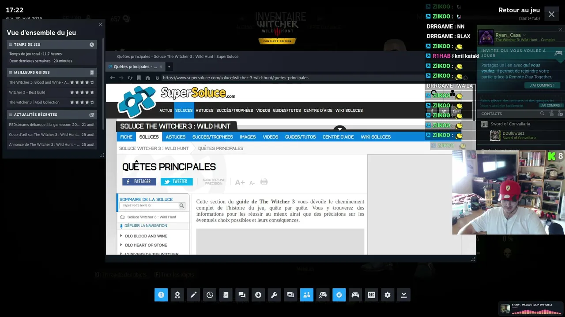Open the Blood and Wine guide row
The image size is (565, 317).
tap(52, 82)
